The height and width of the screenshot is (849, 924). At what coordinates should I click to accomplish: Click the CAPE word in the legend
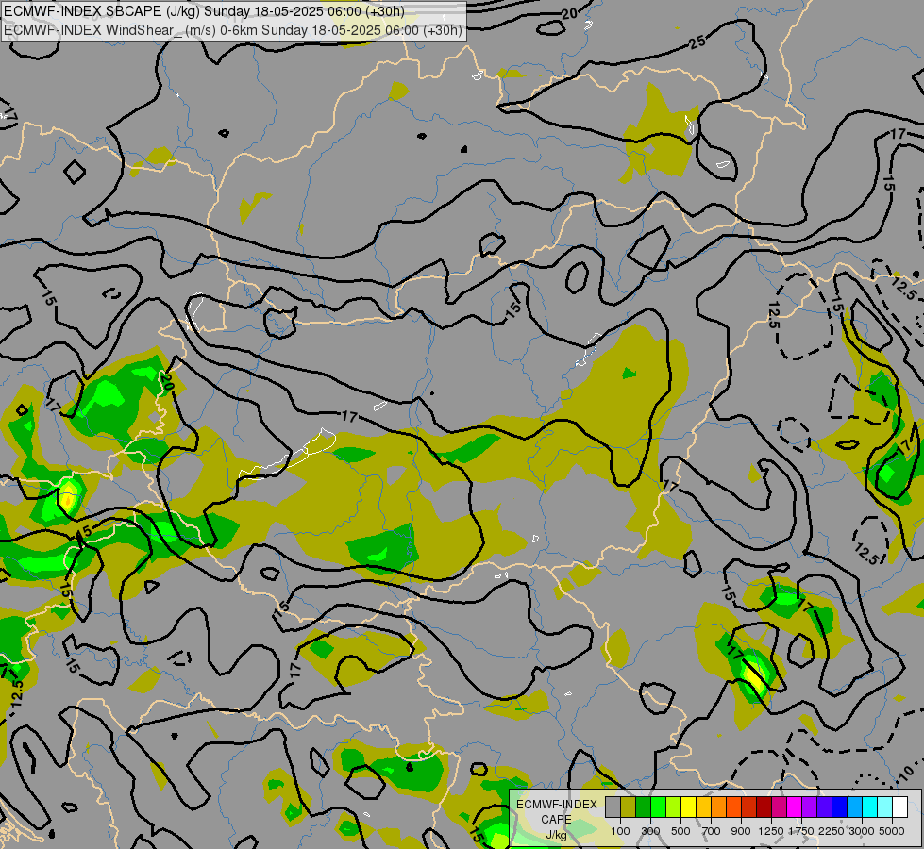tap(556, 820)
